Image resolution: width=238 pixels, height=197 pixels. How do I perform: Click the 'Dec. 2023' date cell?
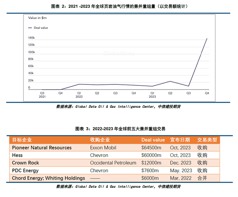(x=181, y=163)
